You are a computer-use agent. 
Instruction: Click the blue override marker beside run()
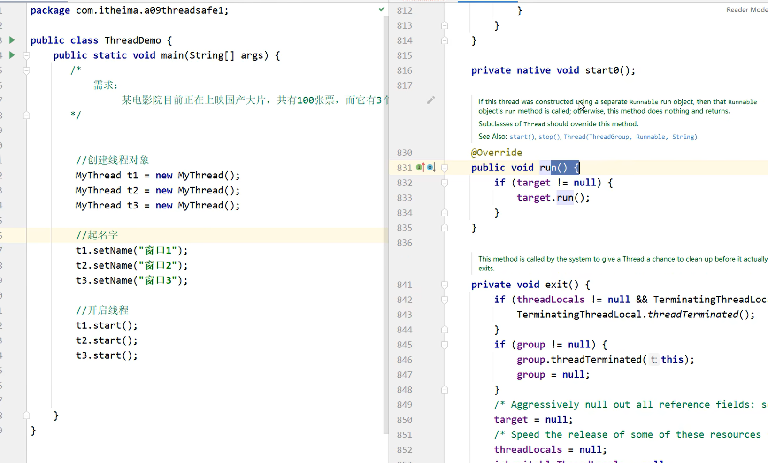point(430,167)
